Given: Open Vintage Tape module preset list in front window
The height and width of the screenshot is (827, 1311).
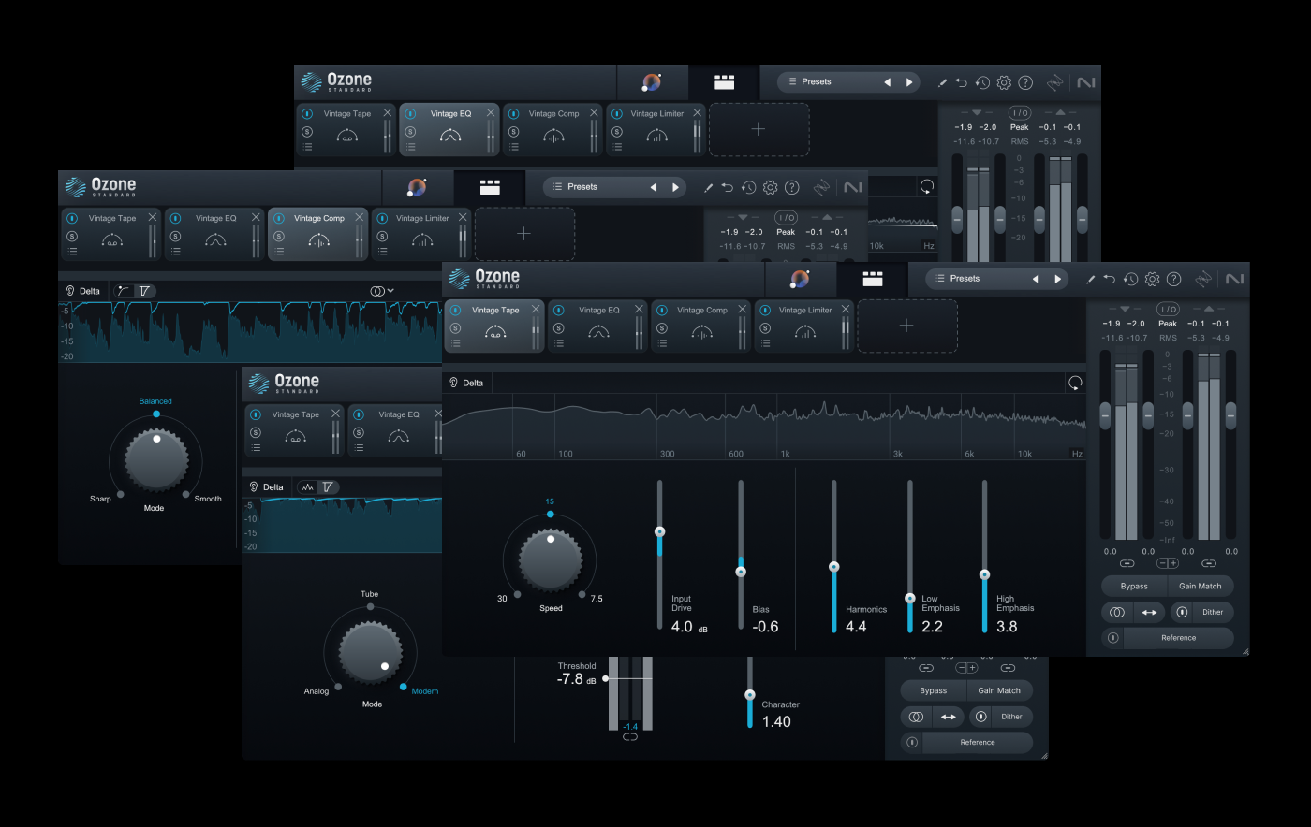Looking at the screenshot, I should click(455, 344).
